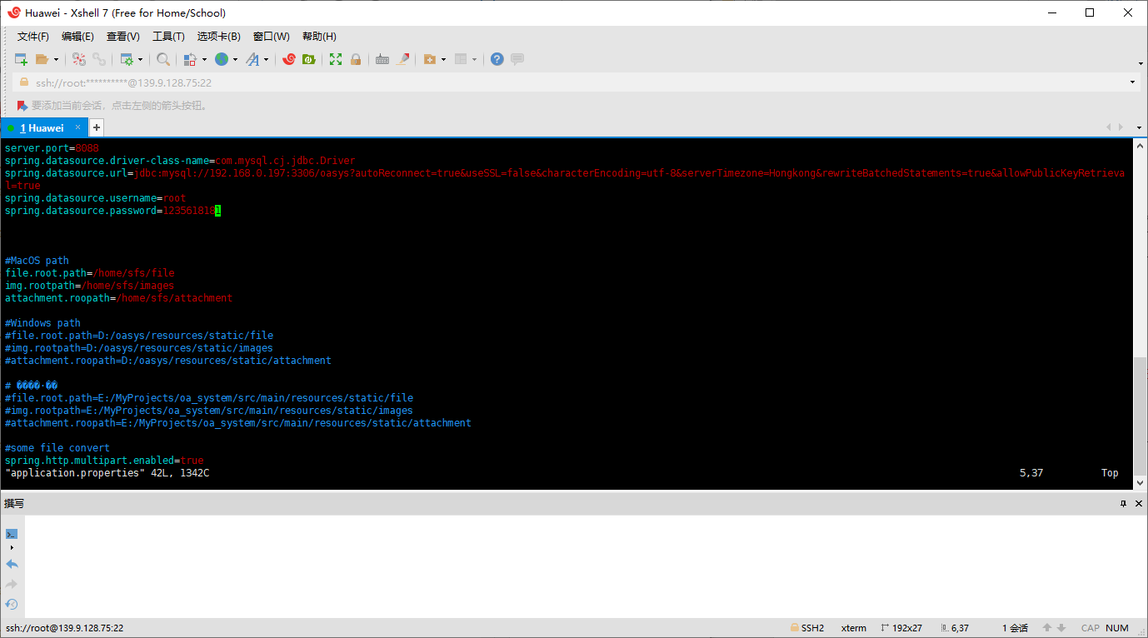Expand the address bar history dropdown
Image resolution: width=1148 pixels, height=638 pixels.
coord(1132,82)
